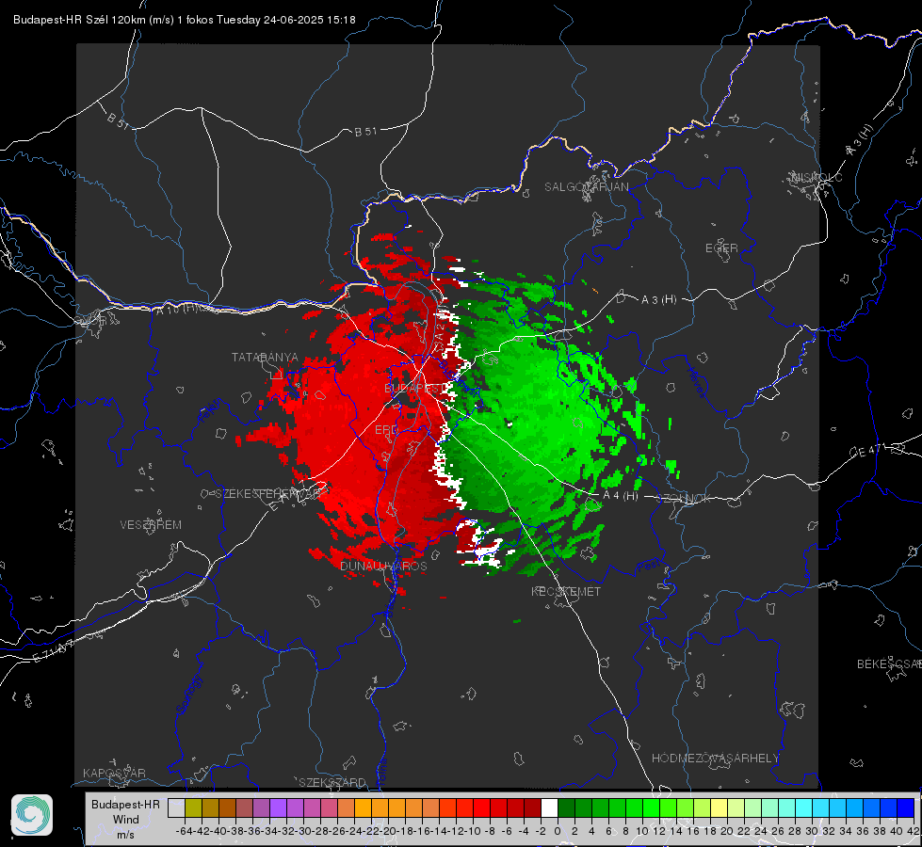This screenshot has height=847, width=922.
Task: Select the KAPOSVÁR city label
Action: click(114, 773)
